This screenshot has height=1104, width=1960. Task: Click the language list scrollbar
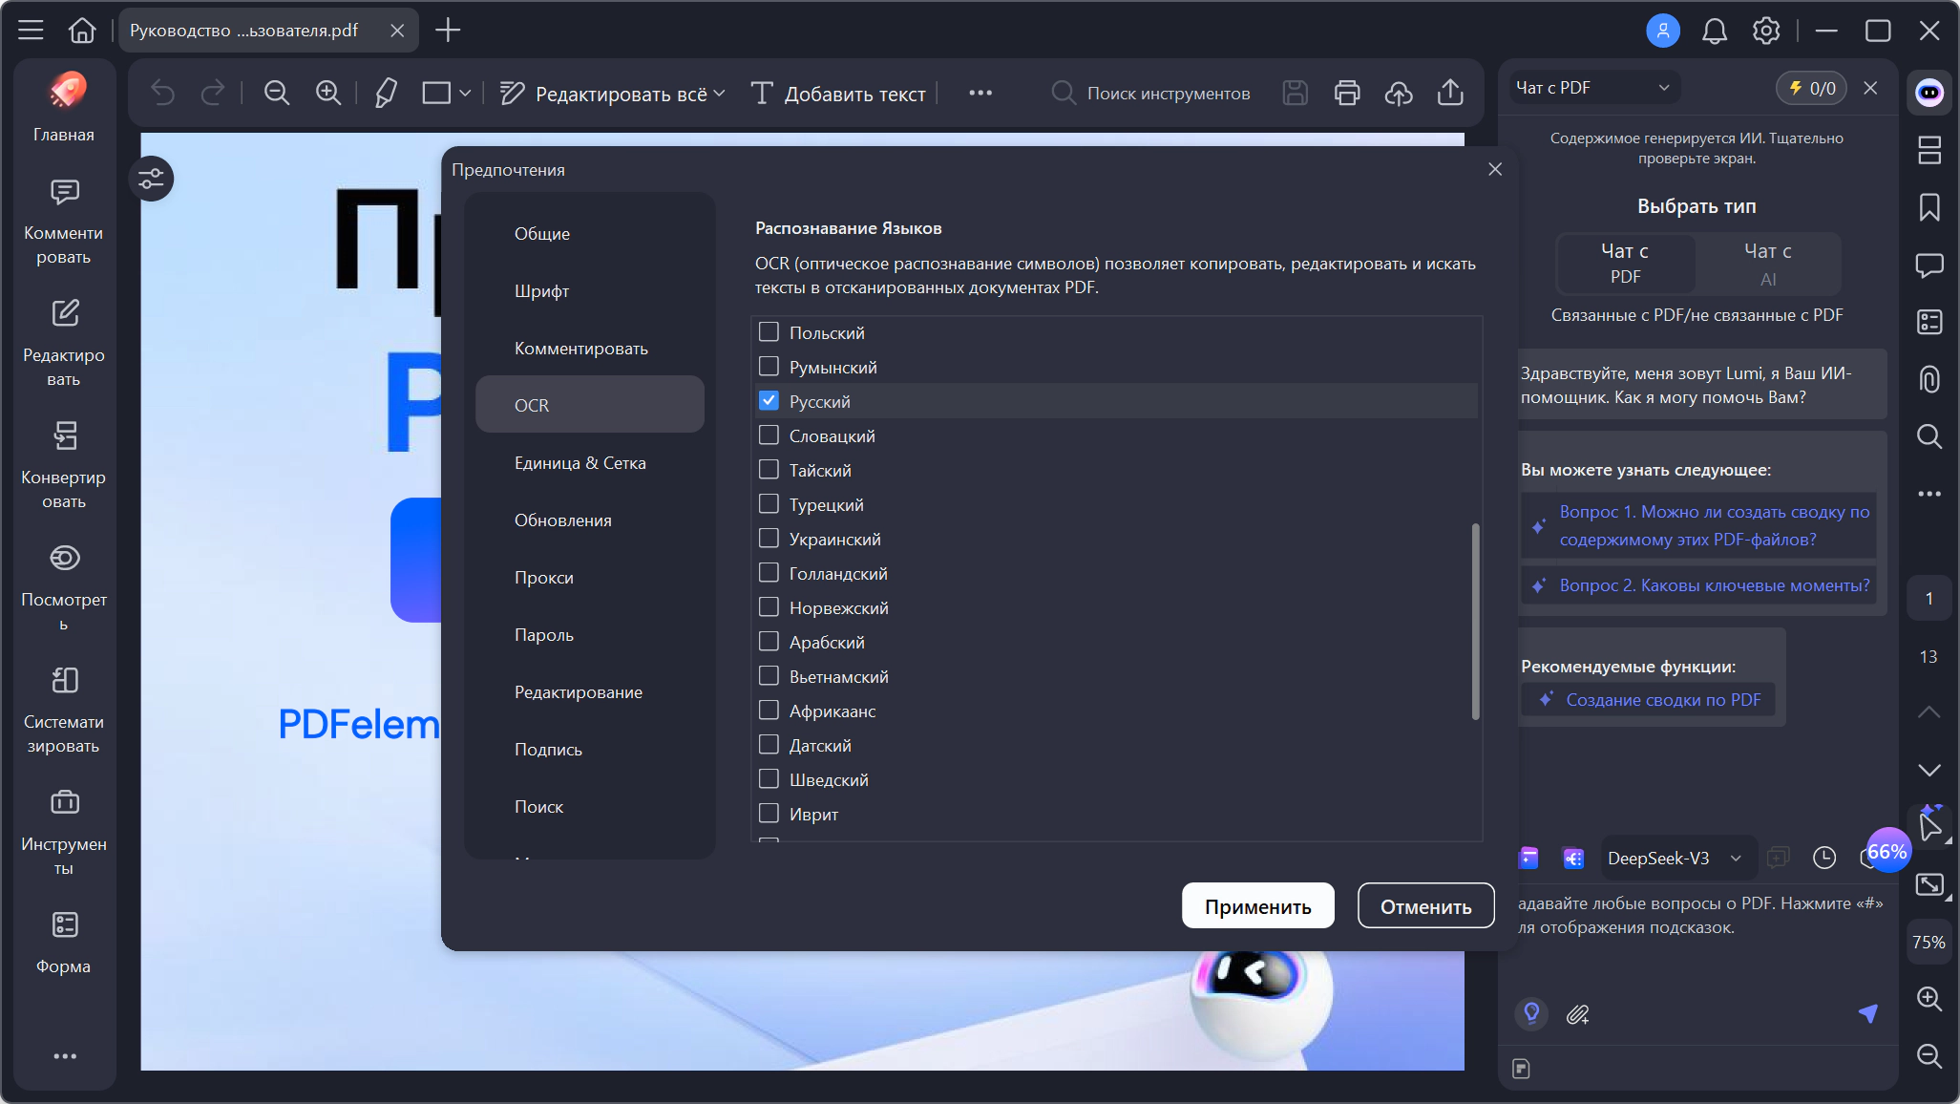point(1475,621)
